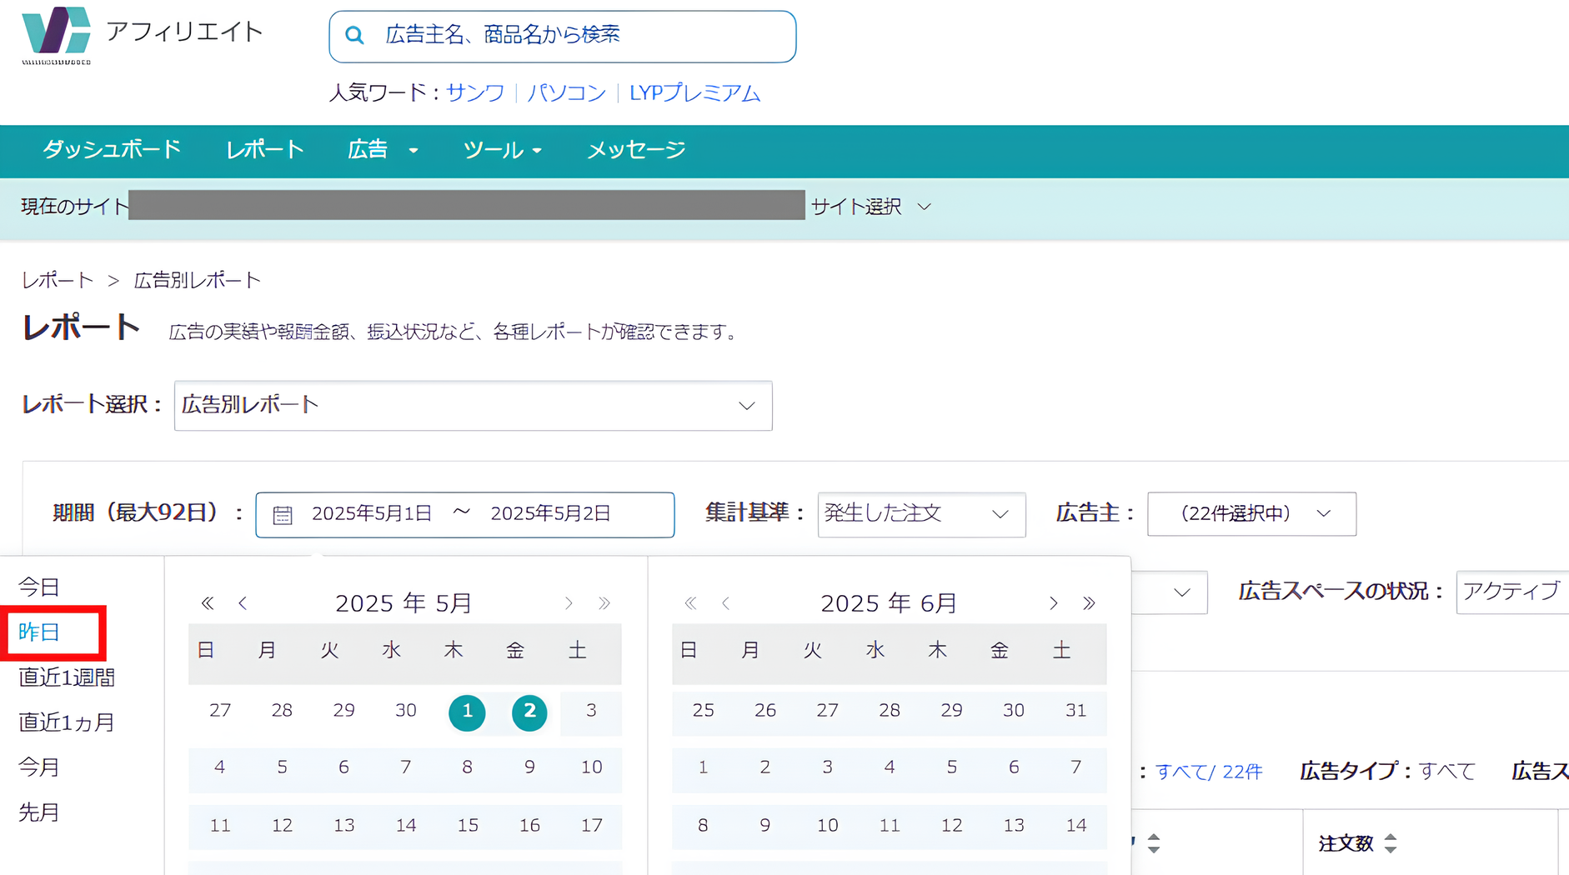Open the calendar icon in the date range field
Viewport: 1569px width, 875px height.
(x=283, y=514)
